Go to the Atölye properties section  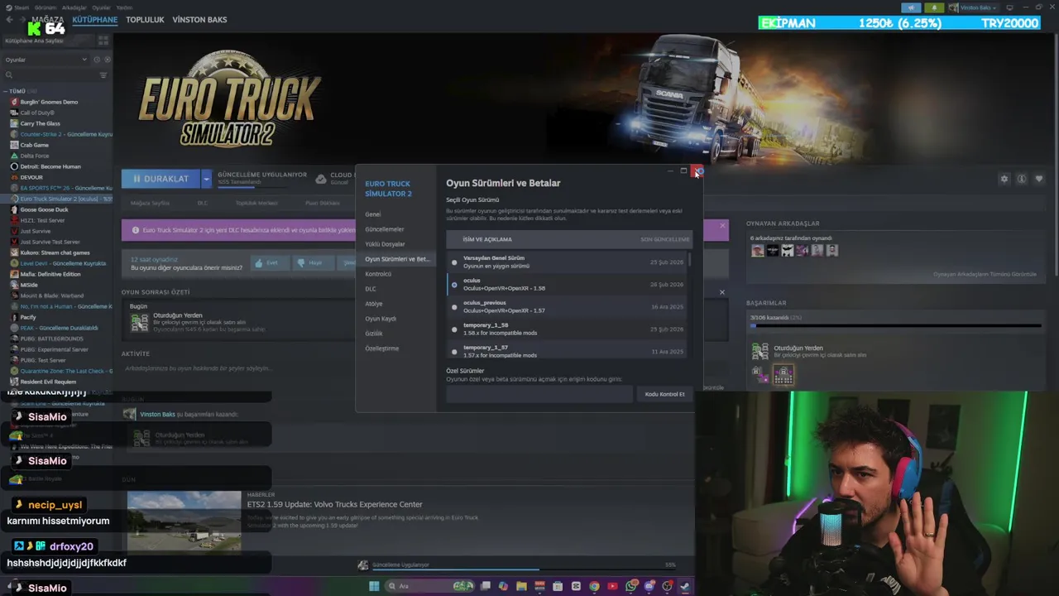[x=374, y=304]
